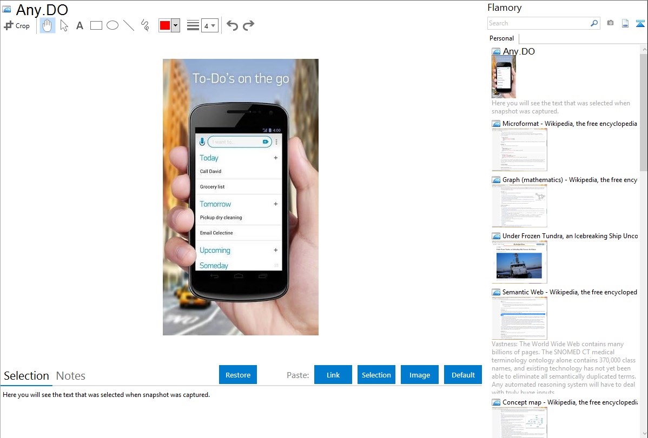
Task: Choose the text annotation tool
Action: coord(80,25)
